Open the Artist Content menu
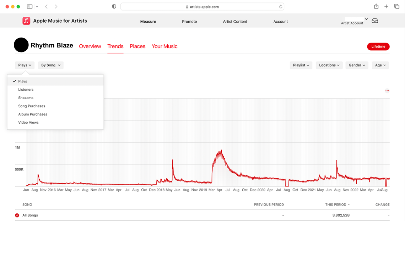 click(235, 22)
